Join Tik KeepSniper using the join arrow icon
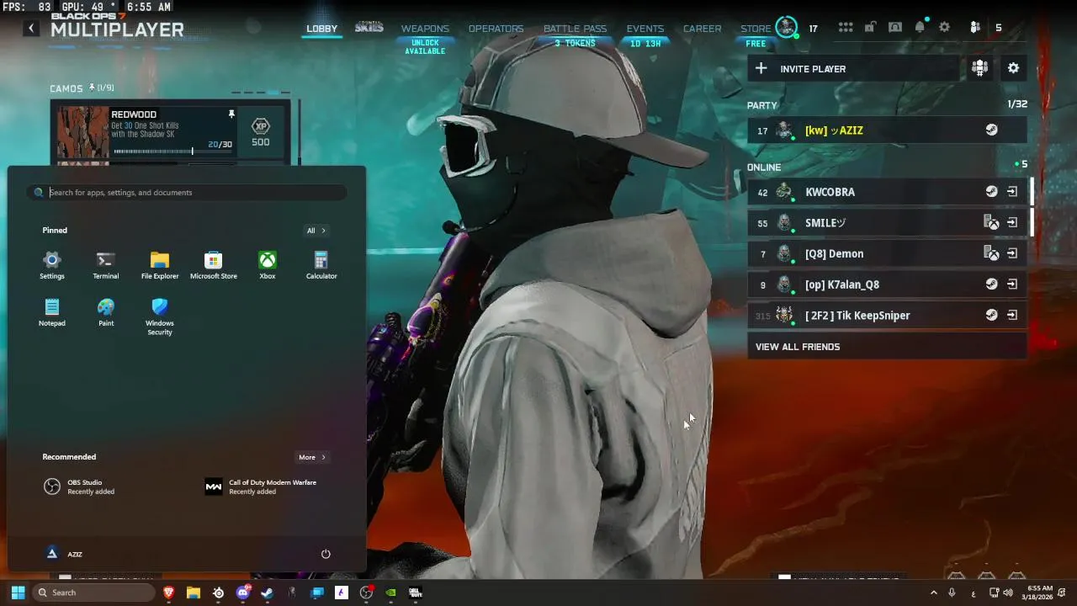 (x=1012, y=316)
